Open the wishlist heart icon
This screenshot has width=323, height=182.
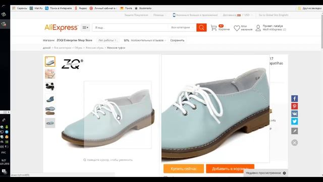(x=237, y=28)
